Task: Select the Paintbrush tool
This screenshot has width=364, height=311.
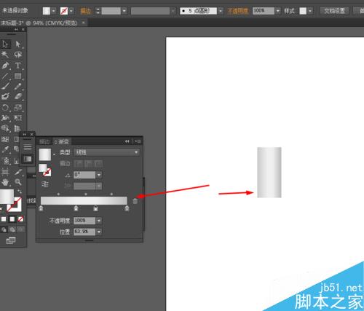Action: [5, 86]
